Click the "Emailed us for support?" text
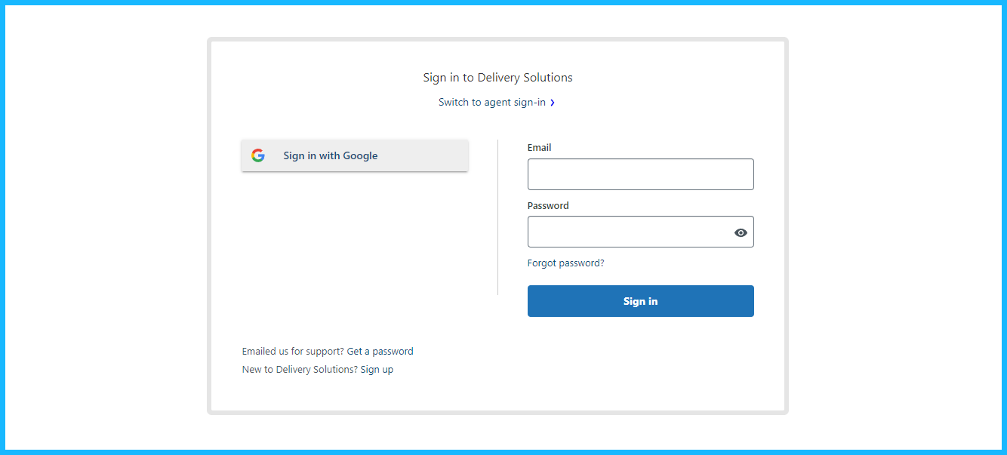This screenshot has height=455, width=1007. pyautogui.click(x=293, y=352)
